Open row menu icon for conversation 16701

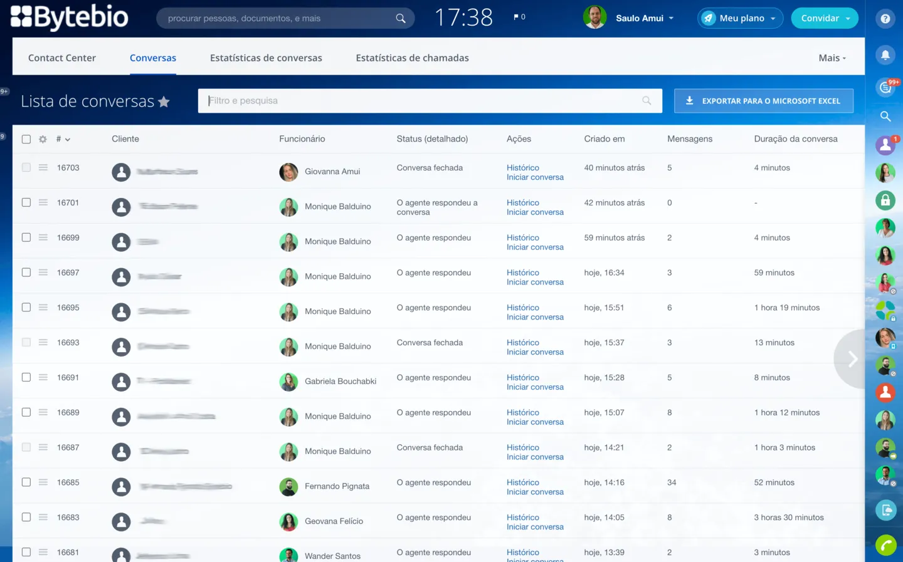43,202
